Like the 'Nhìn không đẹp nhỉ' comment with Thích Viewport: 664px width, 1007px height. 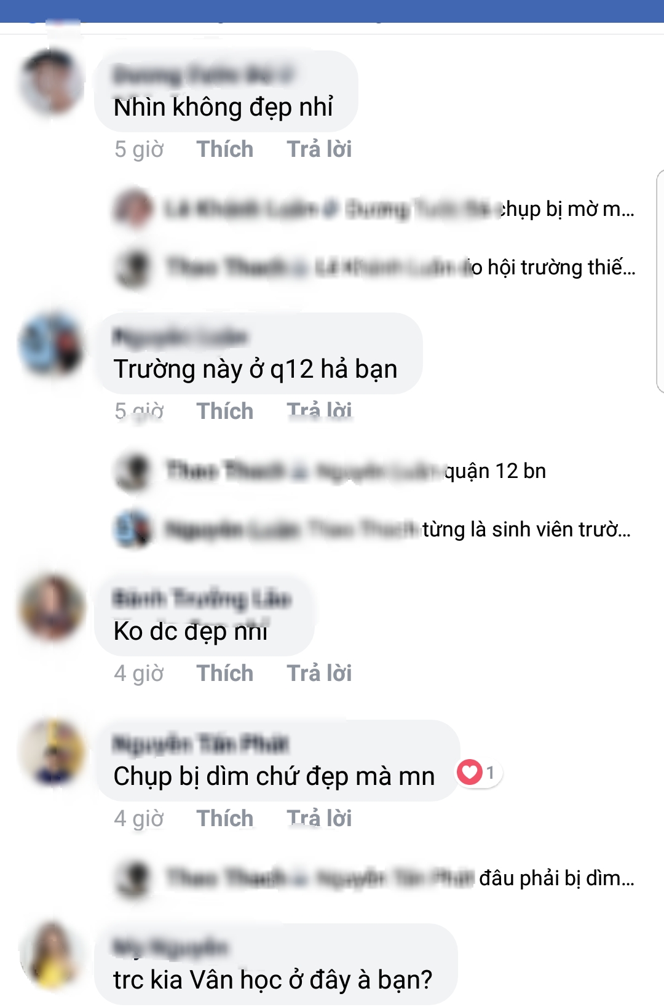tap(225, 149)
